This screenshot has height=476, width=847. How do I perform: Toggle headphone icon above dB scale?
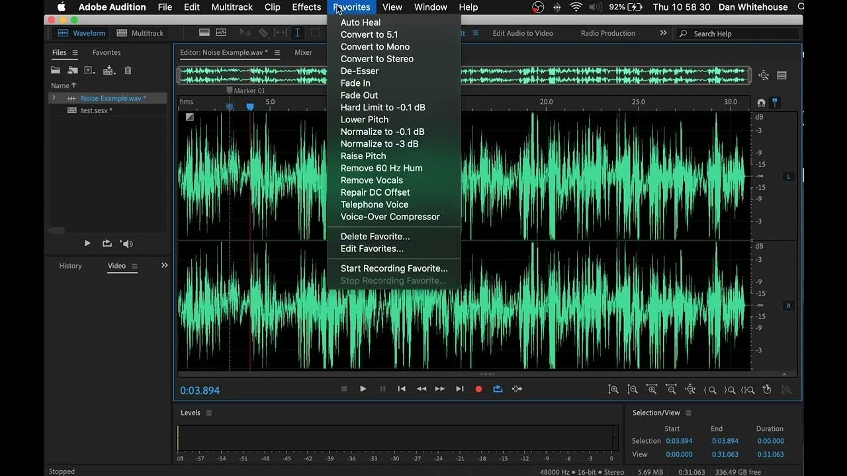tap(761, 102)
